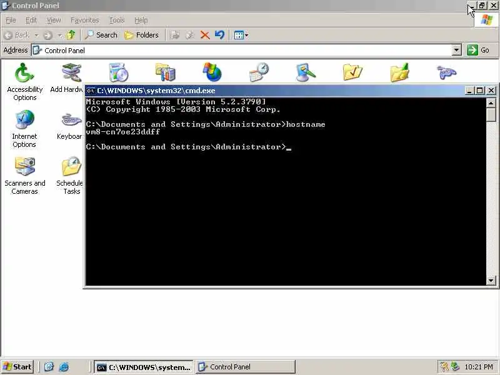Open the File menu

11,20
